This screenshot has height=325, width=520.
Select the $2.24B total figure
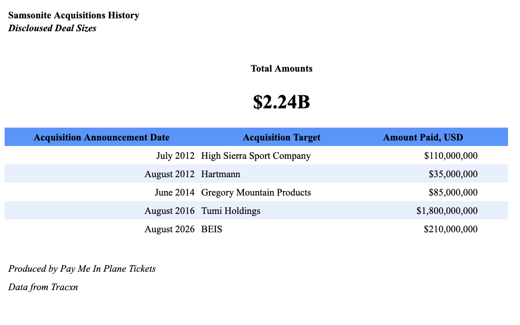click(x=281, y=102)
